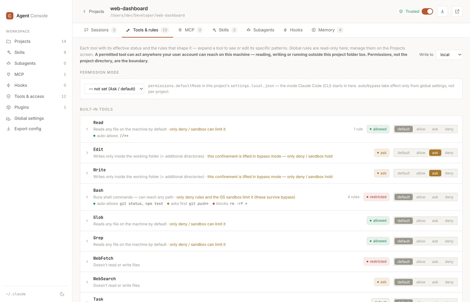Image resolution: width=470 pixels, height=302 pixels.
Task: Switch to the Skills tab
Action: click(x=225, y=30)
